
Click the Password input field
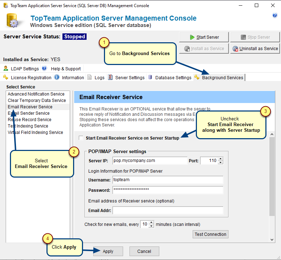(168, 190)
